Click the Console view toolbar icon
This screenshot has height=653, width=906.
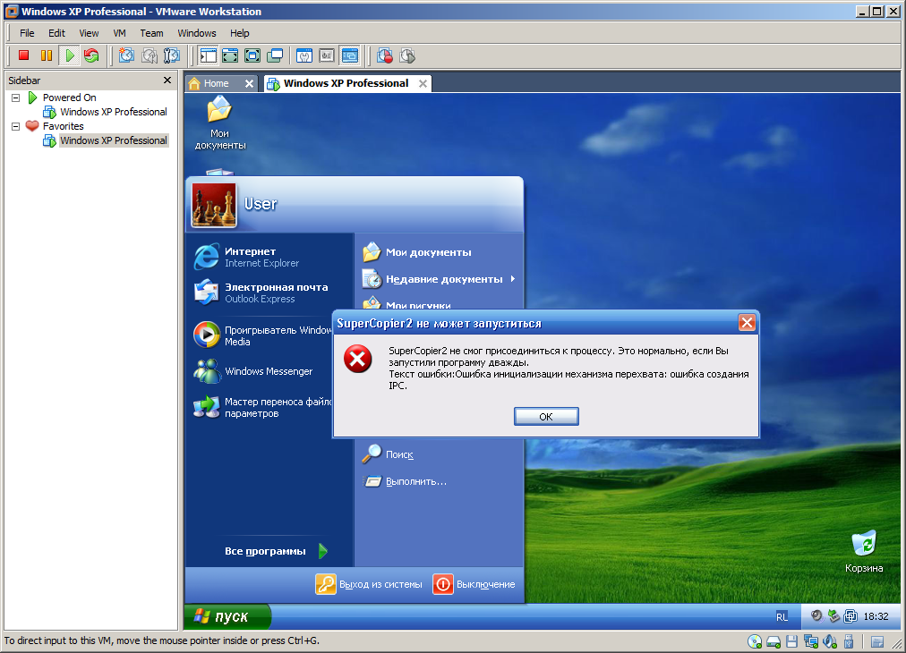pyautogui.click(x=349, y=55)
